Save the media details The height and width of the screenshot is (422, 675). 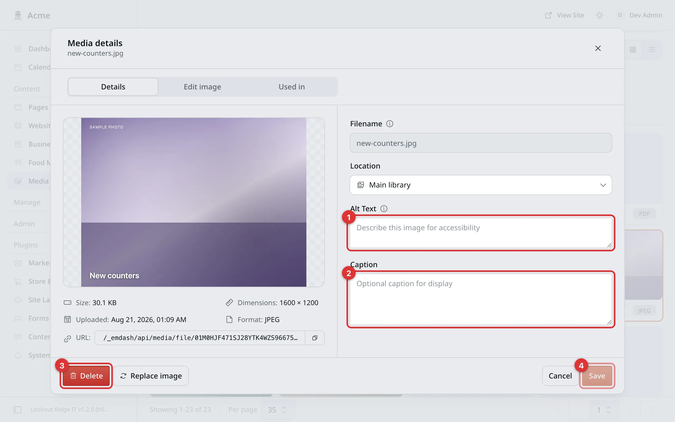point(597,376)
